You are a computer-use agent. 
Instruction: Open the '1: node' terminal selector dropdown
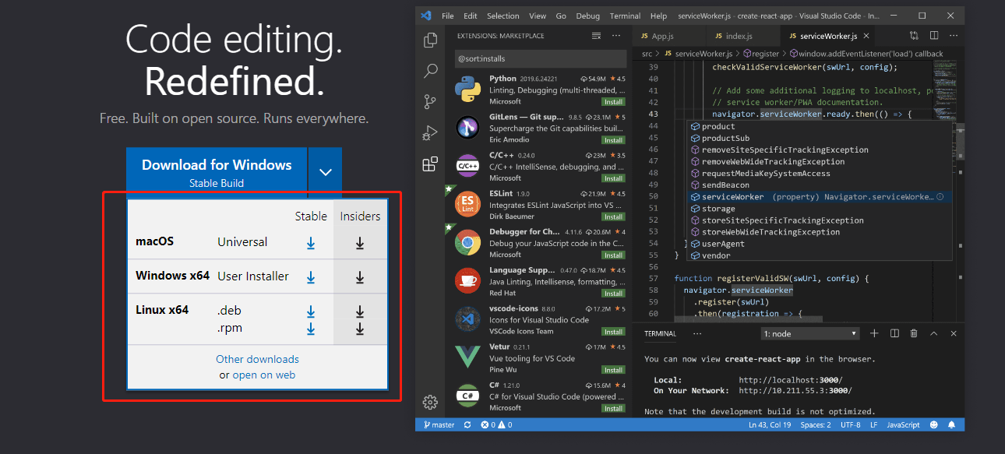[x=810, y=333]
